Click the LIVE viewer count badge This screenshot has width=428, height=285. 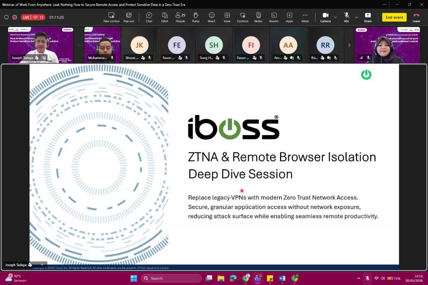click(33, 17)
